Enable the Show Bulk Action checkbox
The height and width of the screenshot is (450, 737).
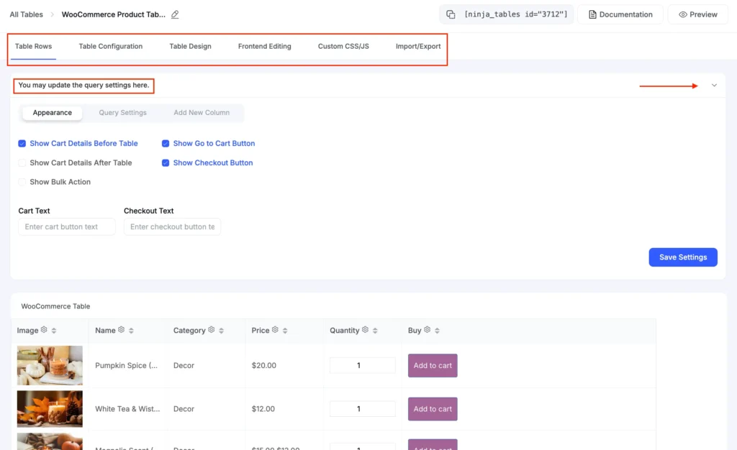pyautogui.click(x=22, y=182)
